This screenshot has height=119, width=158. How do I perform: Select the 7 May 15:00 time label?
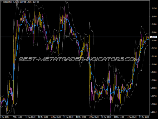17,117
